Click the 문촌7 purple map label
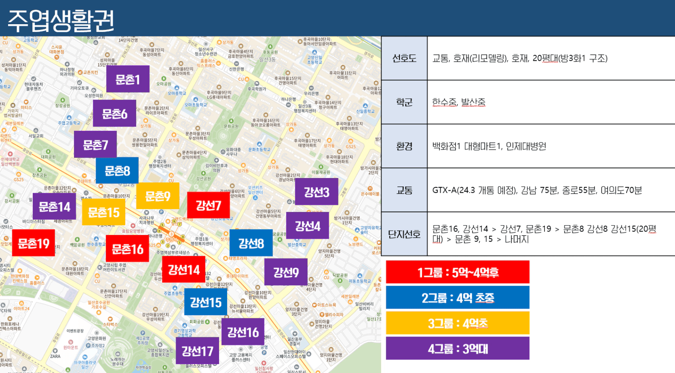Screen dimensions: 675x373 (95, 144)
